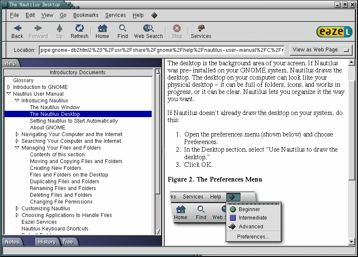Go back with the Back arrow

(x=17, y=32)
